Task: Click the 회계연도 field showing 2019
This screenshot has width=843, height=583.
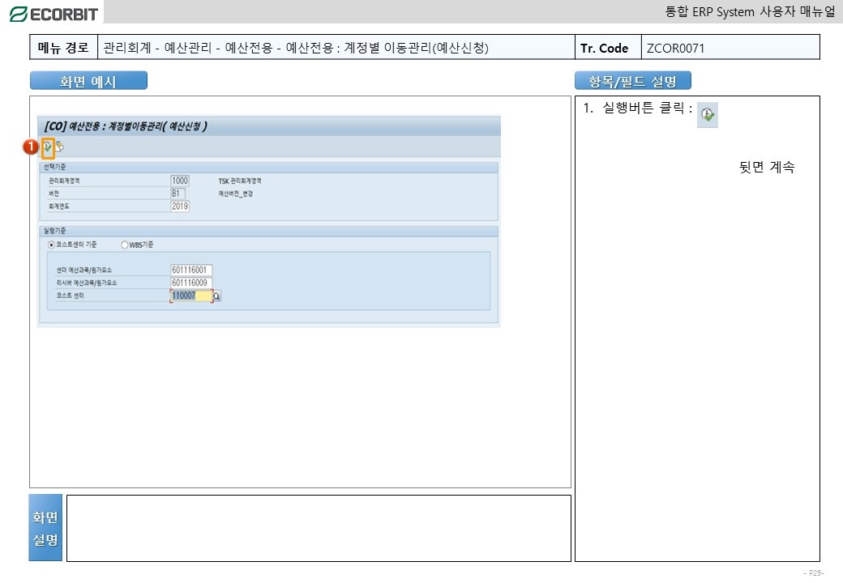Action: [x=179, y=206]
